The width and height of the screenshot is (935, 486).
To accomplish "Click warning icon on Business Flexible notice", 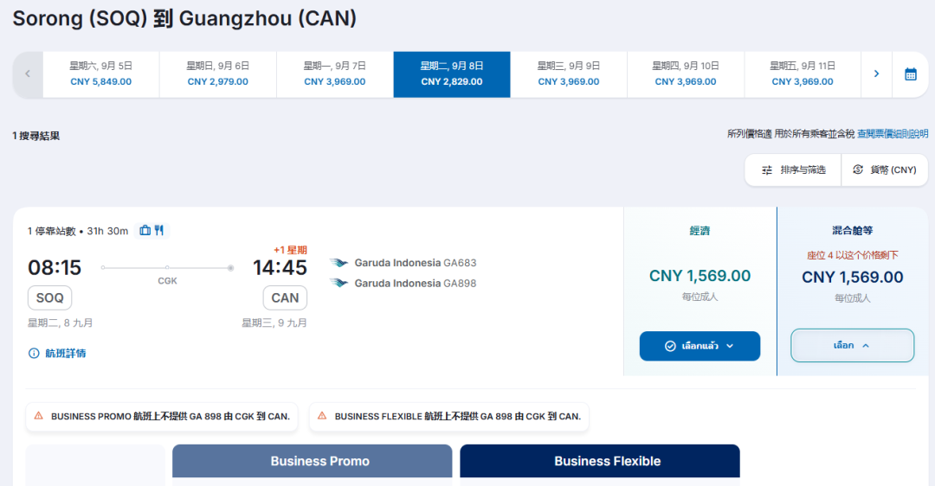I will (322, 416).
